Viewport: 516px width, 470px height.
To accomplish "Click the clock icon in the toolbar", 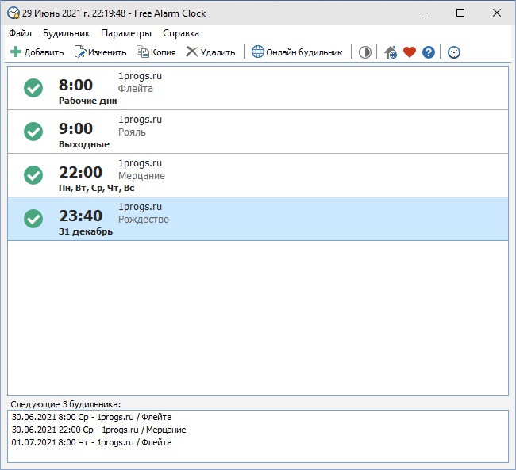I will (454, 52).
